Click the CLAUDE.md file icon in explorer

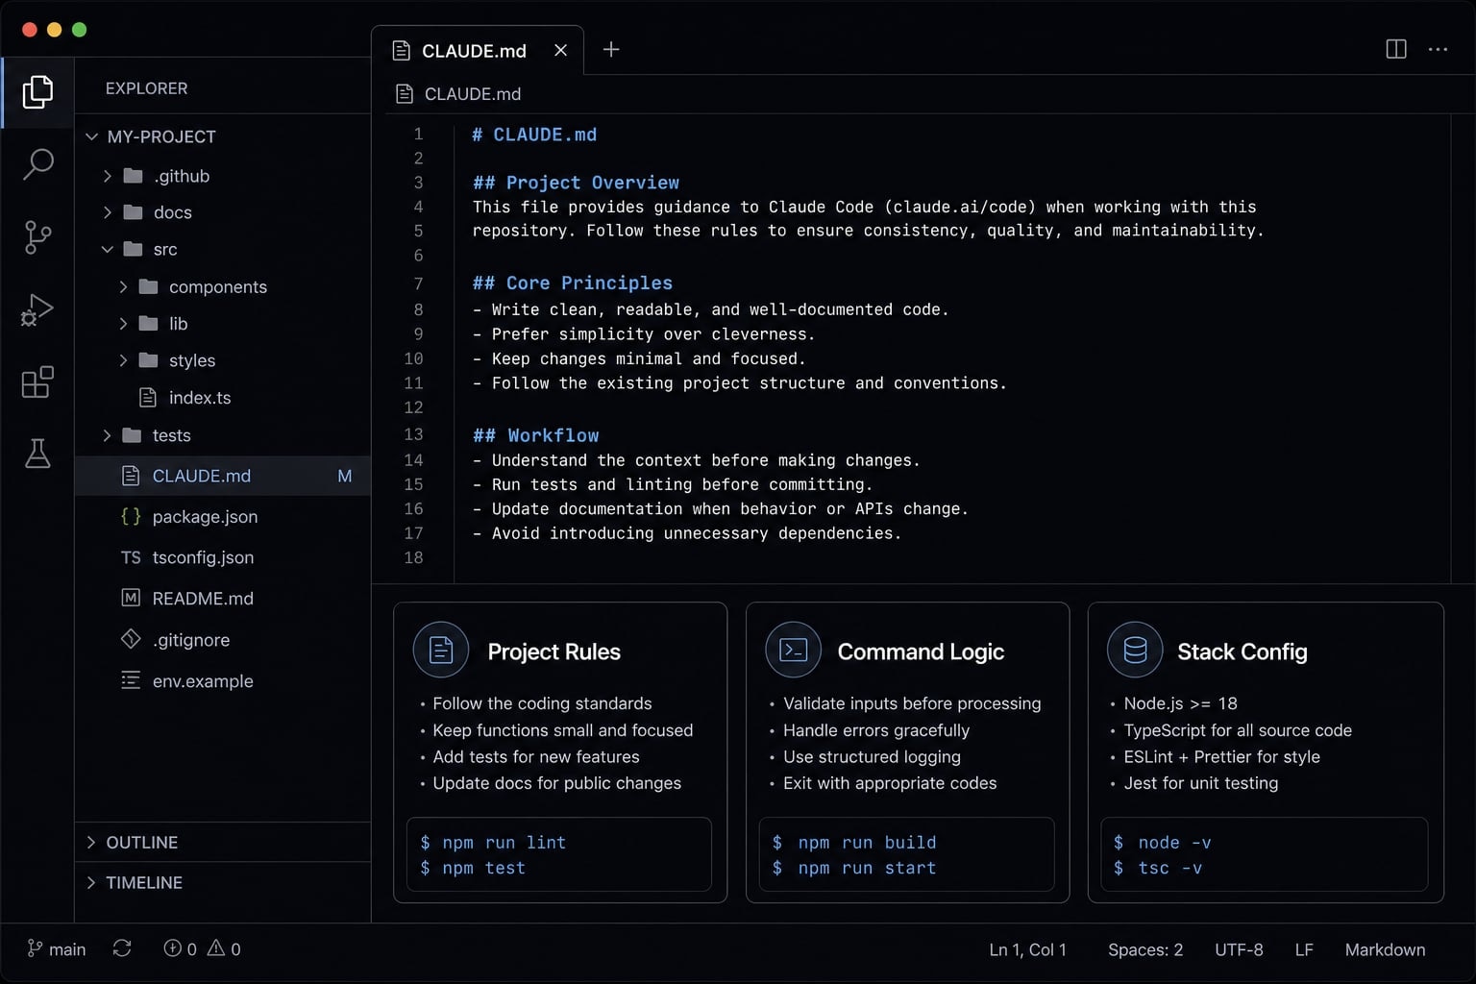(x=131, y=476)
